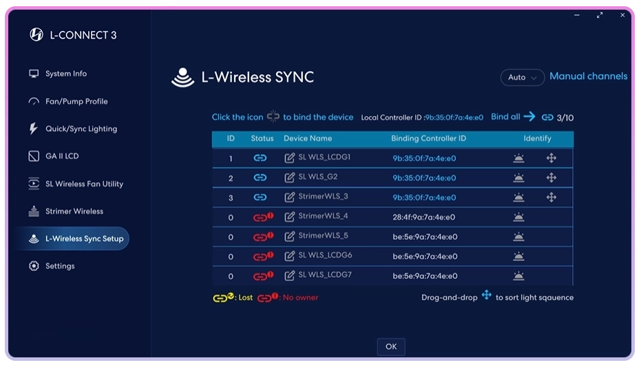This screenshot has height=367, width=641.
Task: Open SL Wireless Fan Utility
Action: pos(76,183)
